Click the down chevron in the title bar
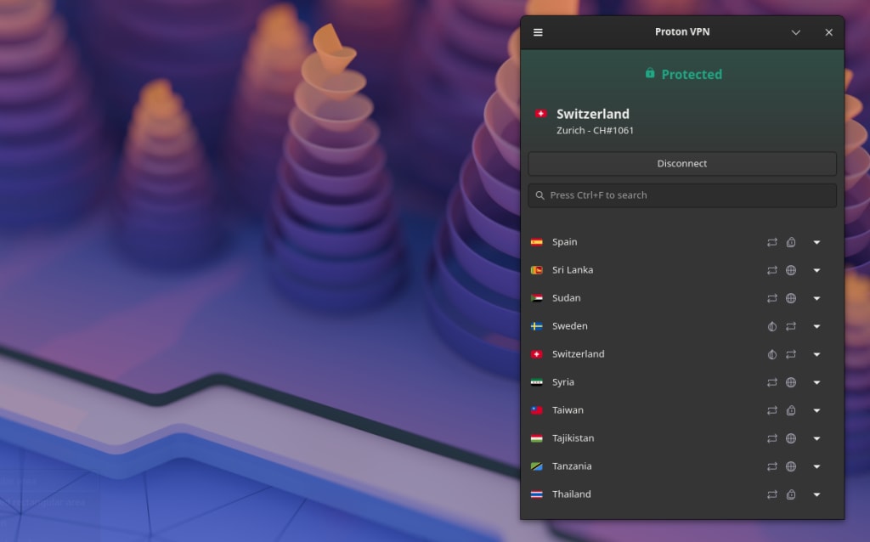The image size is (870, 542). click(795, 33)
